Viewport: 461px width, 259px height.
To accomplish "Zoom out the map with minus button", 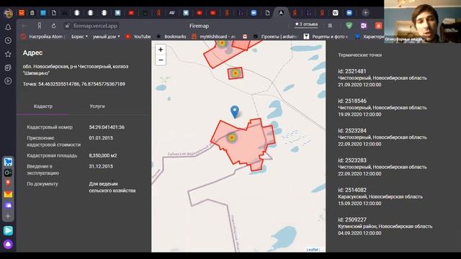I will [x=161, y=60].
